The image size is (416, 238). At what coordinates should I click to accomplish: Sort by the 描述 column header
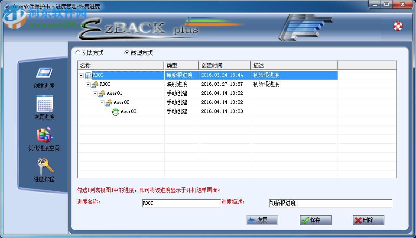[294, 65]
